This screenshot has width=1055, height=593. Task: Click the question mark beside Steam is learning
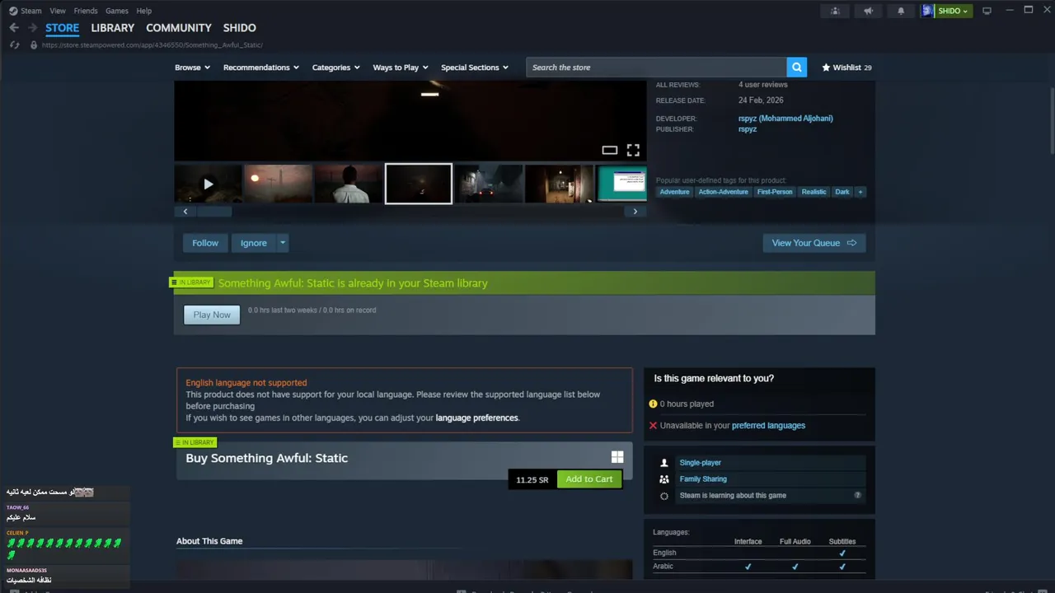tap(857, 495)
